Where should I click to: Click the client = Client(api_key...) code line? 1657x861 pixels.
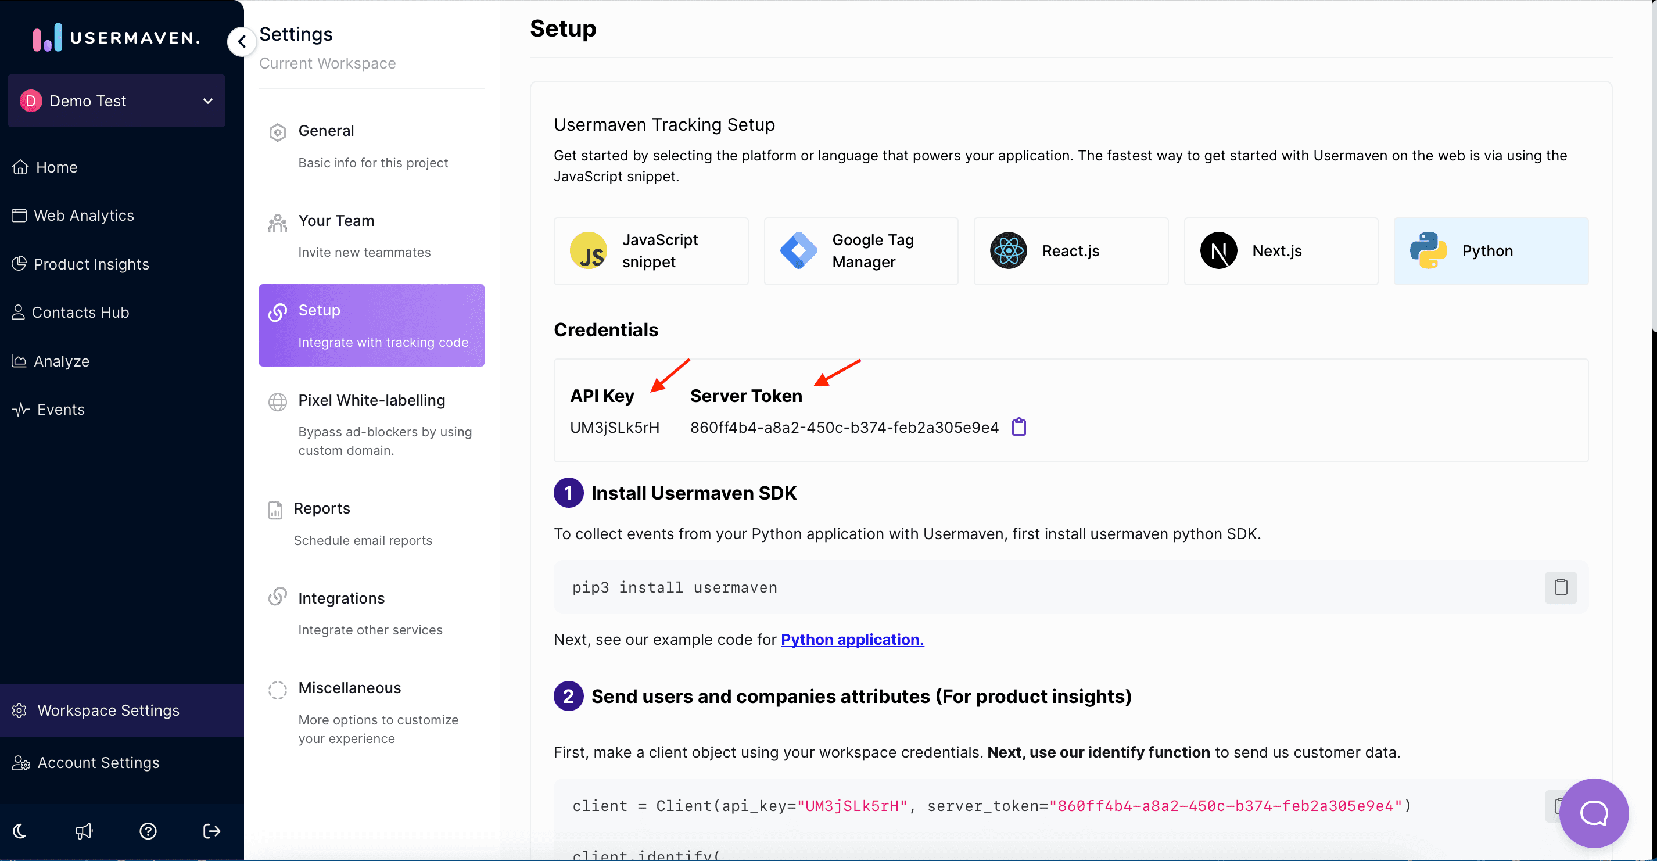click(x=991, y=806)
